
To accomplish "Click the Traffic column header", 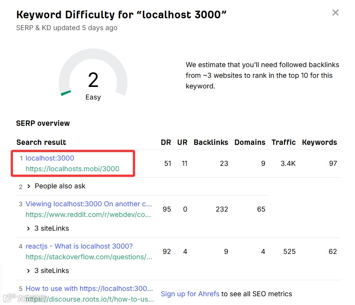I will click(284, 143).
